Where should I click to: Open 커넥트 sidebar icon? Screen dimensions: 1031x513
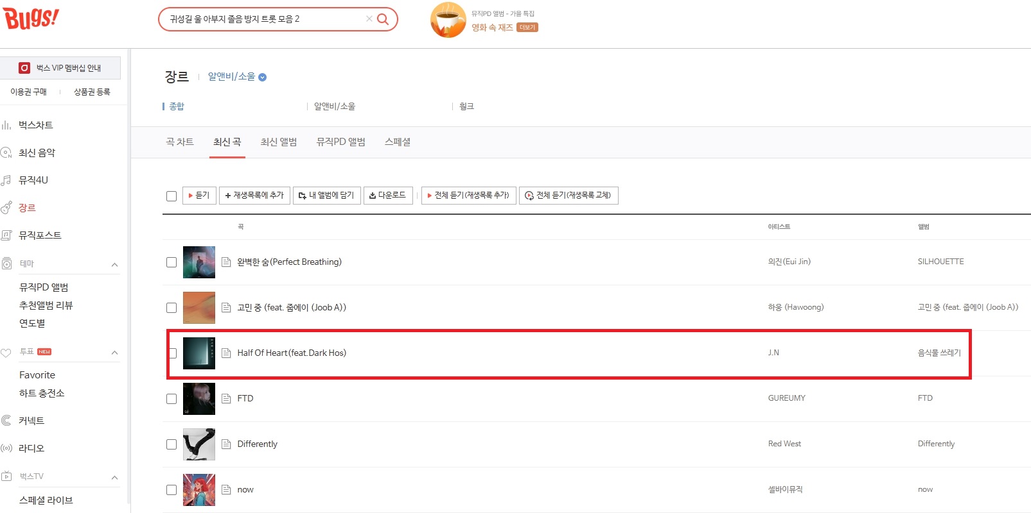click(6, 421)
